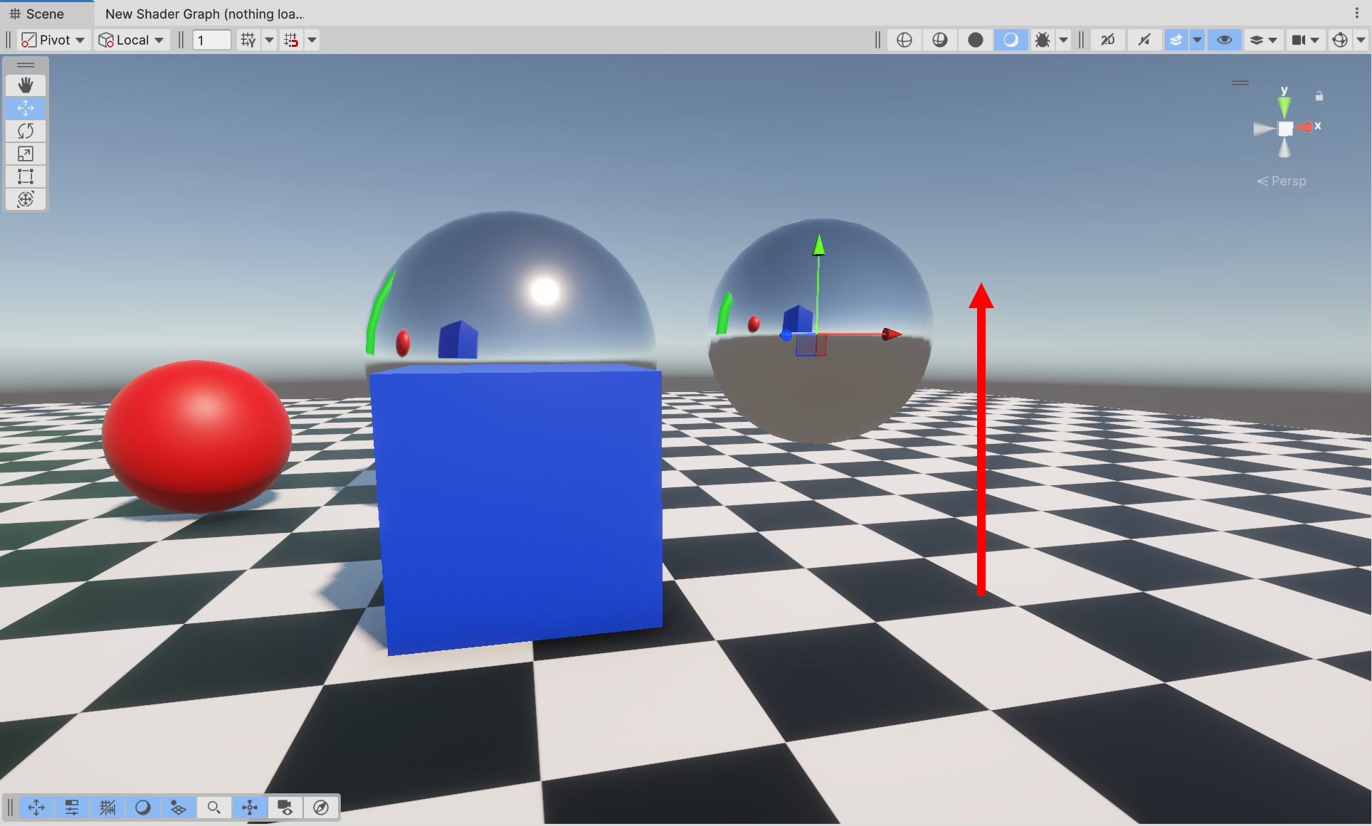
Task: Open the Local handle rotation dropdown
Action: coord(132,40)
